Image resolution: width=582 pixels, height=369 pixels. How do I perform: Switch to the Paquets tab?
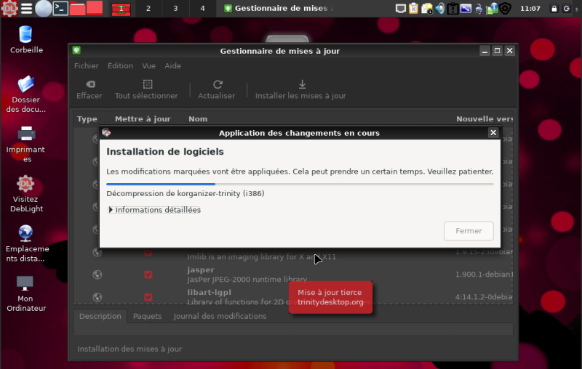pyautogui.click(x=148, y=316)
